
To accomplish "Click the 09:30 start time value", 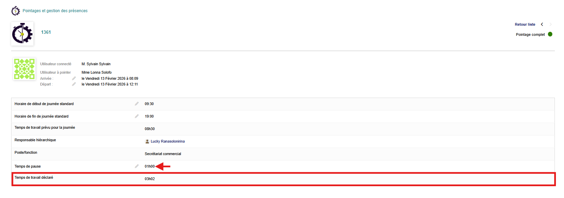I will point(149,104).
